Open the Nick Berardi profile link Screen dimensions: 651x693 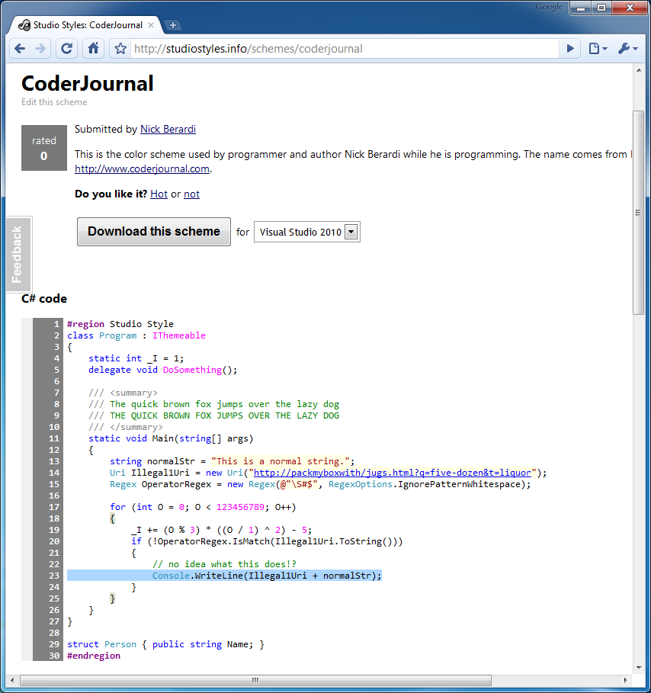point(168,129)
